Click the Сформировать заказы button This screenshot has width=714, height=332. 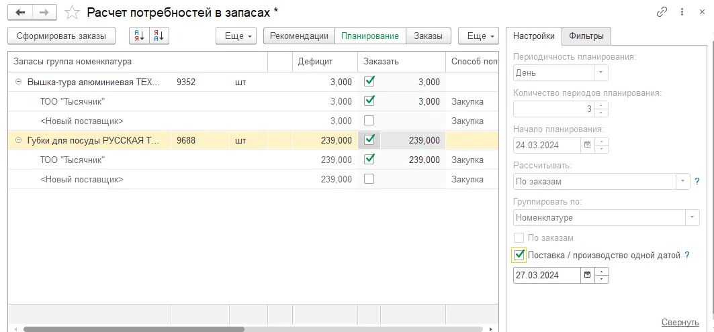(62, 36)
